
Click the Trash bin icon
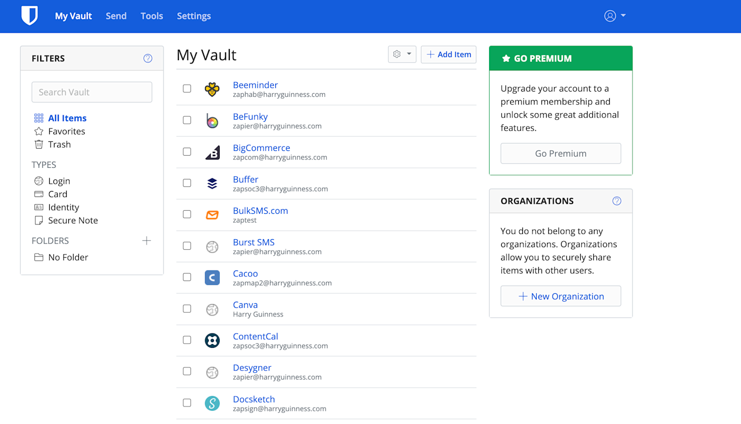tap(39, 145)
